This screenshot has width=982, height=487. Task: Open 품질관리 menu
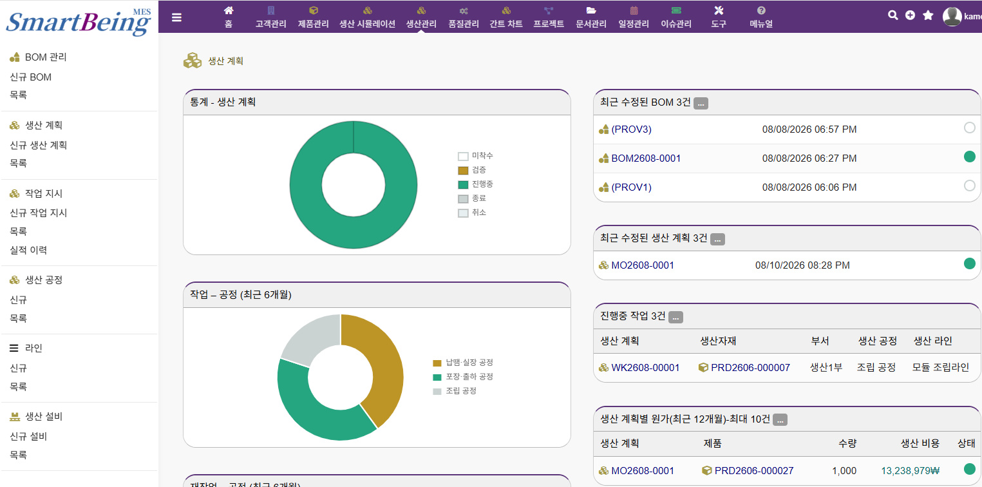[464, 17]
